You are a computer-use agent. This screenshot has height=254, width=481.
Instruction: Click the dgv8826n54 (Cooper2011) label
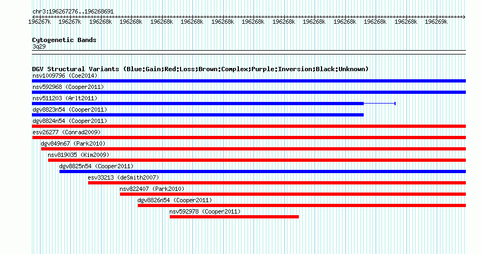(x=175, y=200)
